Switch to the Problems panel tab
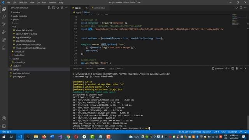 tap(78, 68)
